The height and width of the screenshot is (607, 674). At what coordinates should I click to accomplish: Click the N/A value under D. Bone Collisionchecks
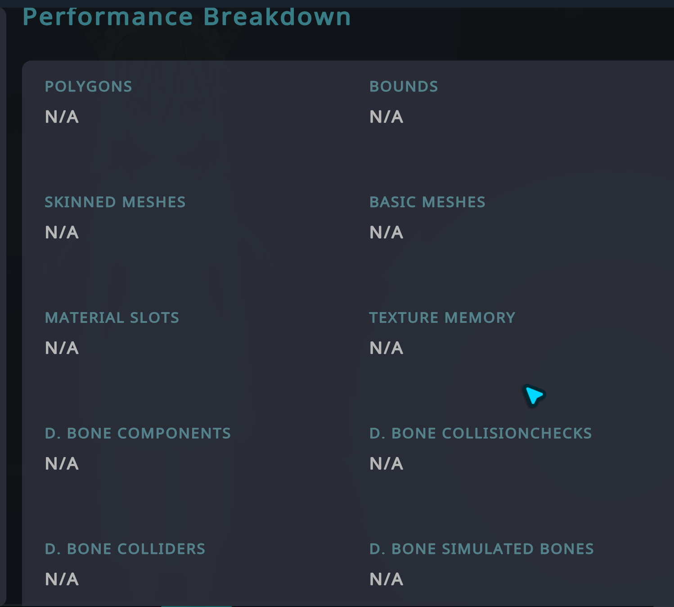coord(386,464)
